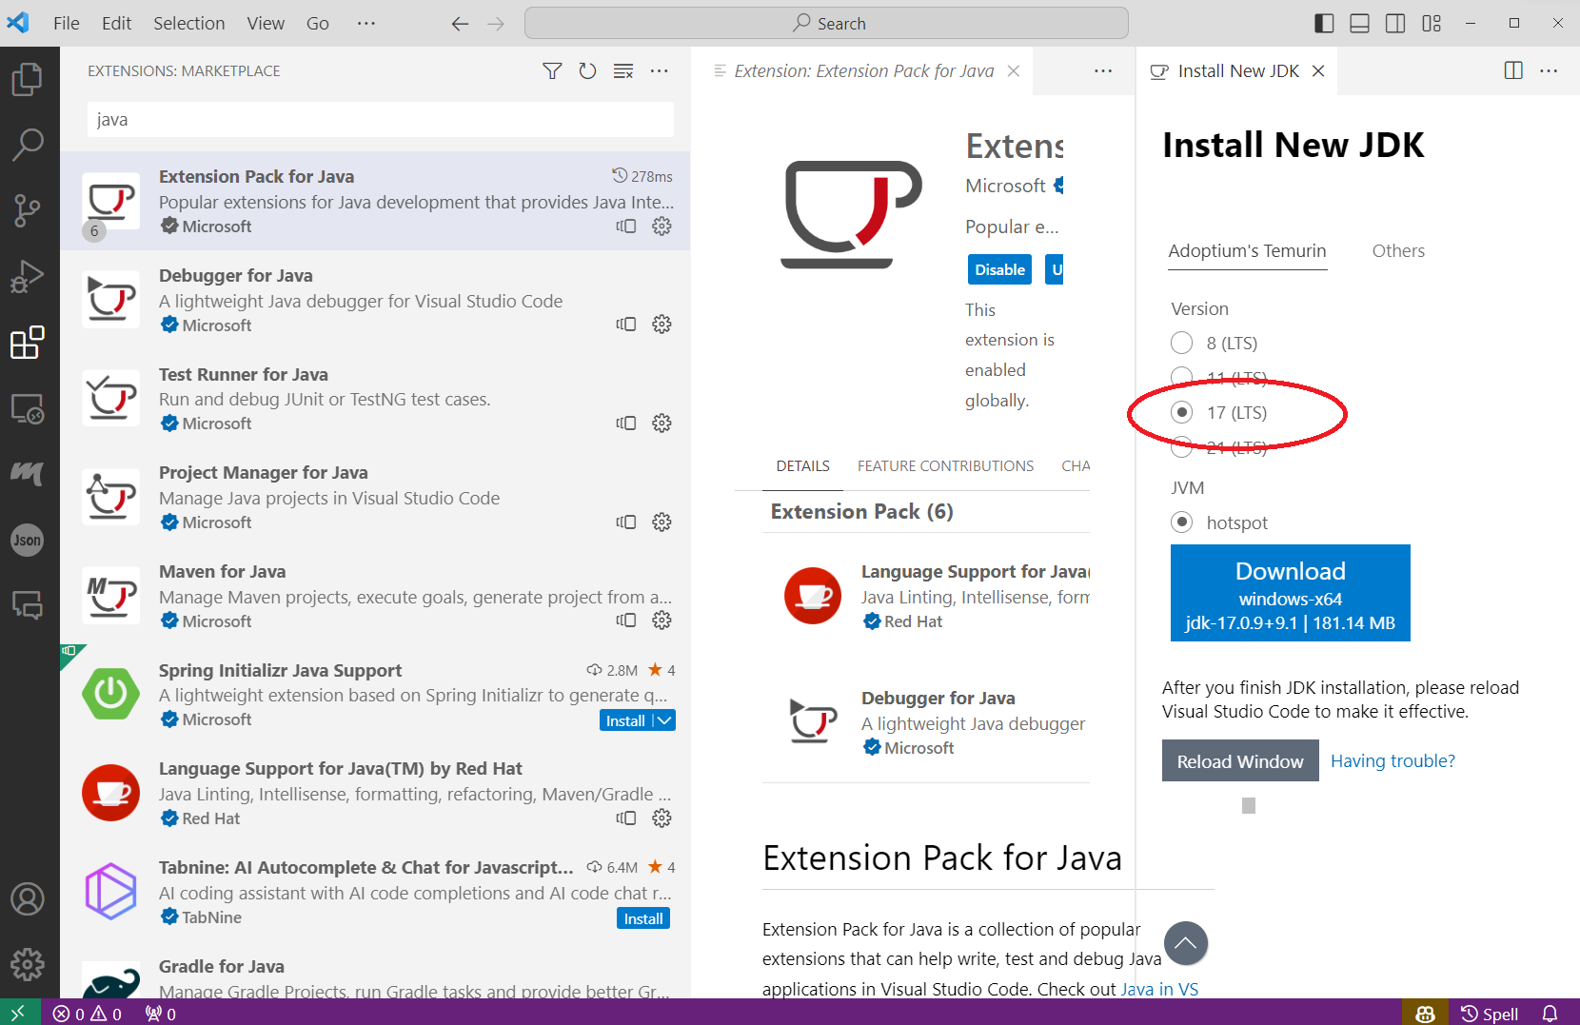Select JDK version 17 (LTS)
1580x1025 pixels.
click(x=1182, y=412)
